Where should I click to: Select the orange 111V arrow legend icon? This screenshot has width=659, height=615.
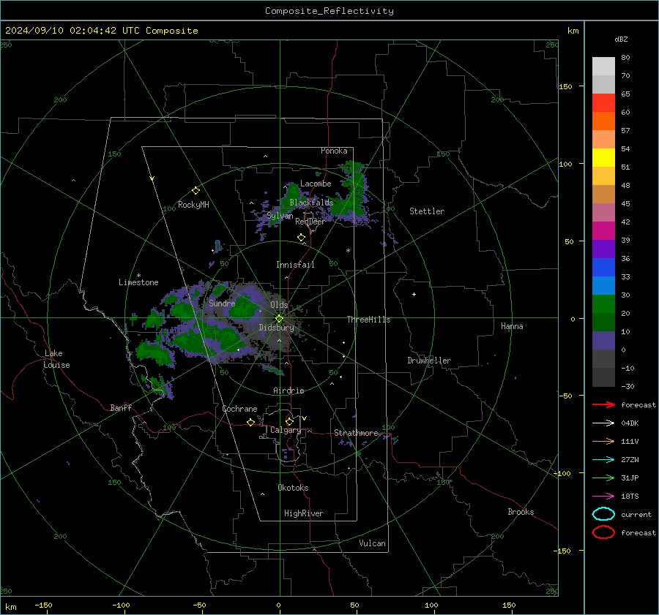pos(603,441)
